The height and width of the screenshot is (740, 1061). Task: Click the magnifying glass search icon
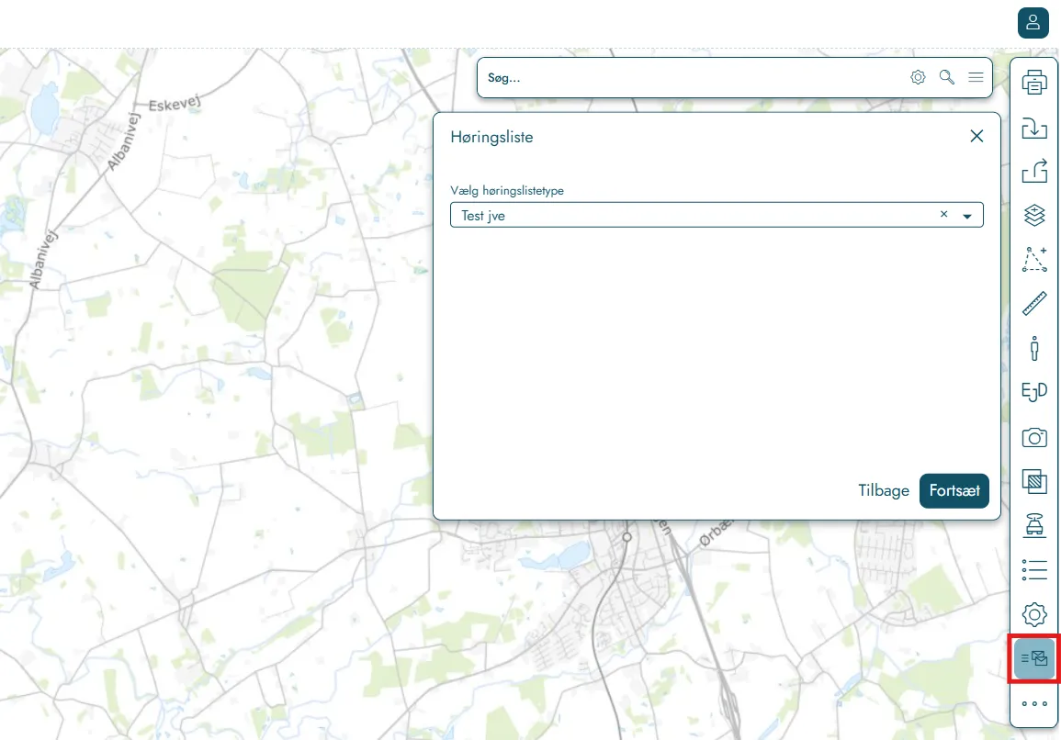pos(947,77)
